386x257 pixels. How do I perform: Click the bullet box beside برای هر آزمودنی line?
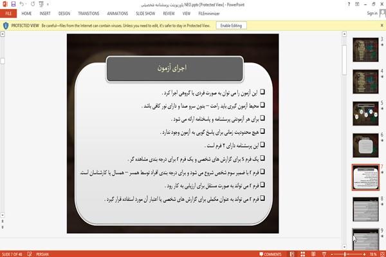(x=262, y=119)
